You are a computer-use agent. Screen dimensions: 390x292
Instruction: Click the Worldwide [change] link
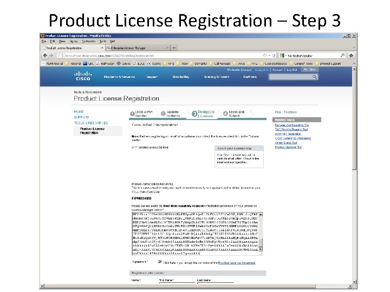point(239,70)
